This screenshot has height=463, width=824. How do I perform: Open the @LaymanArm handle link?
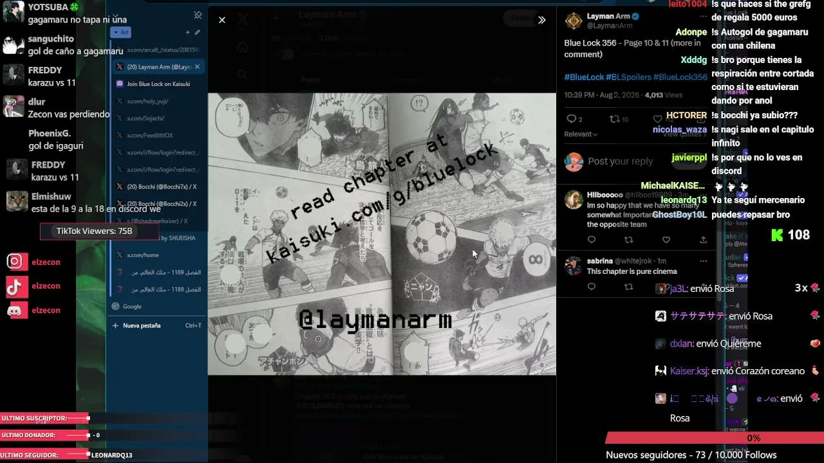pos(610,26)
